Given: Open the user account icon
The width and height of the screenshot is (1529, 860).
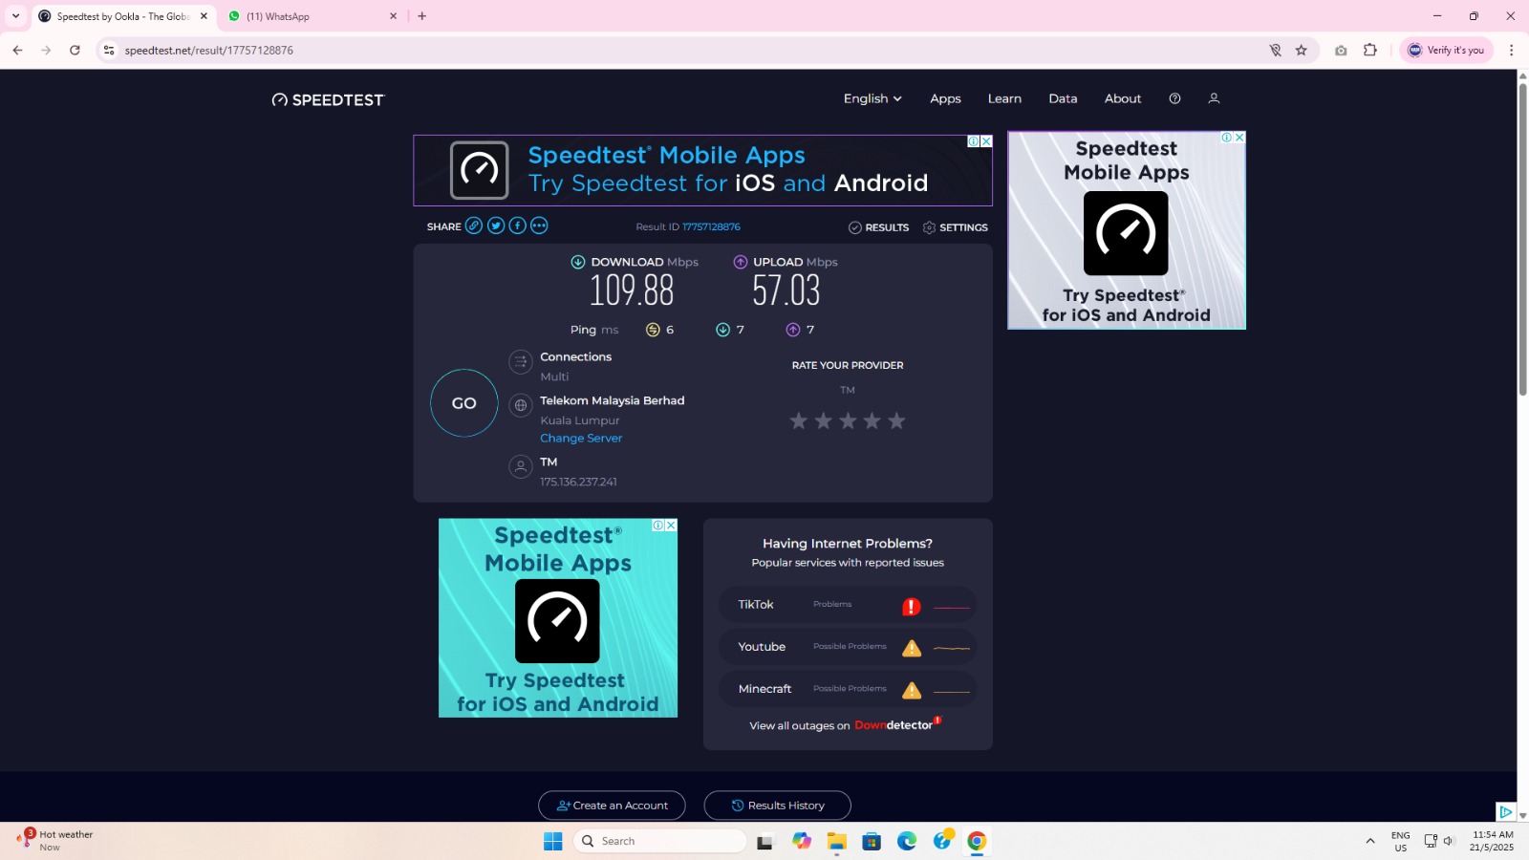Looking at the screenshot, I should [x=1214, y=98].
